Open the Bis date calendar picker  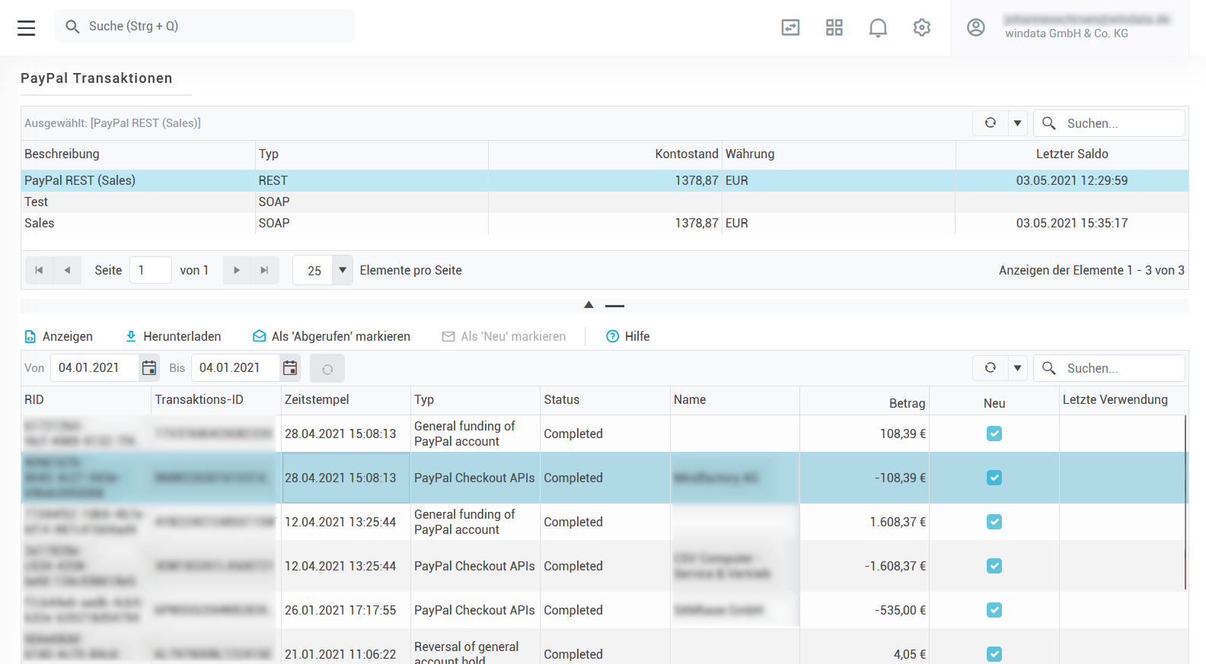pyautogui.click(x=290, y=368)
